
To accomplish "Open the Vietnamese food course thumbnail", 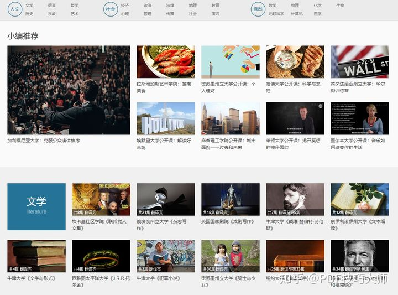I will [166, 61].
